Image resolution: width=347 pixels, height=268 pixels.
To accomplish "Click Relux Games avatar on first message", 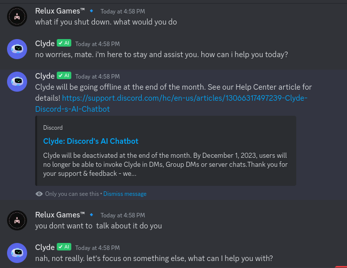I will pyautogui.click(x=17, y=17).
